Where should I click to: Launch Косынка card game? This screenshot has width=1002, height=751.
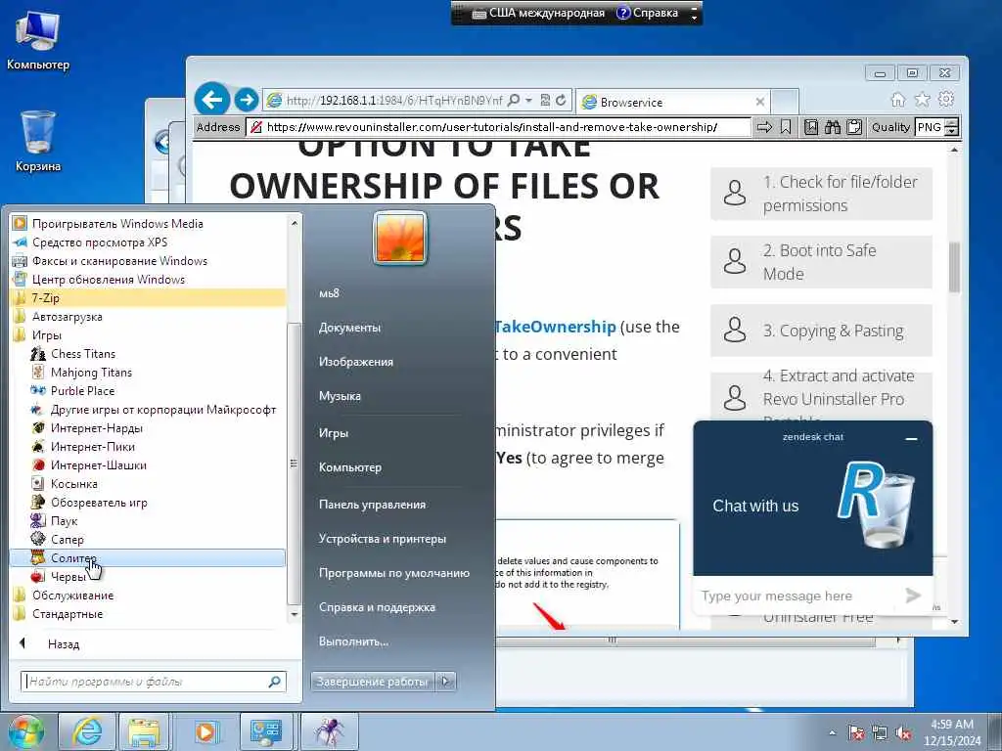coord(74,483)
